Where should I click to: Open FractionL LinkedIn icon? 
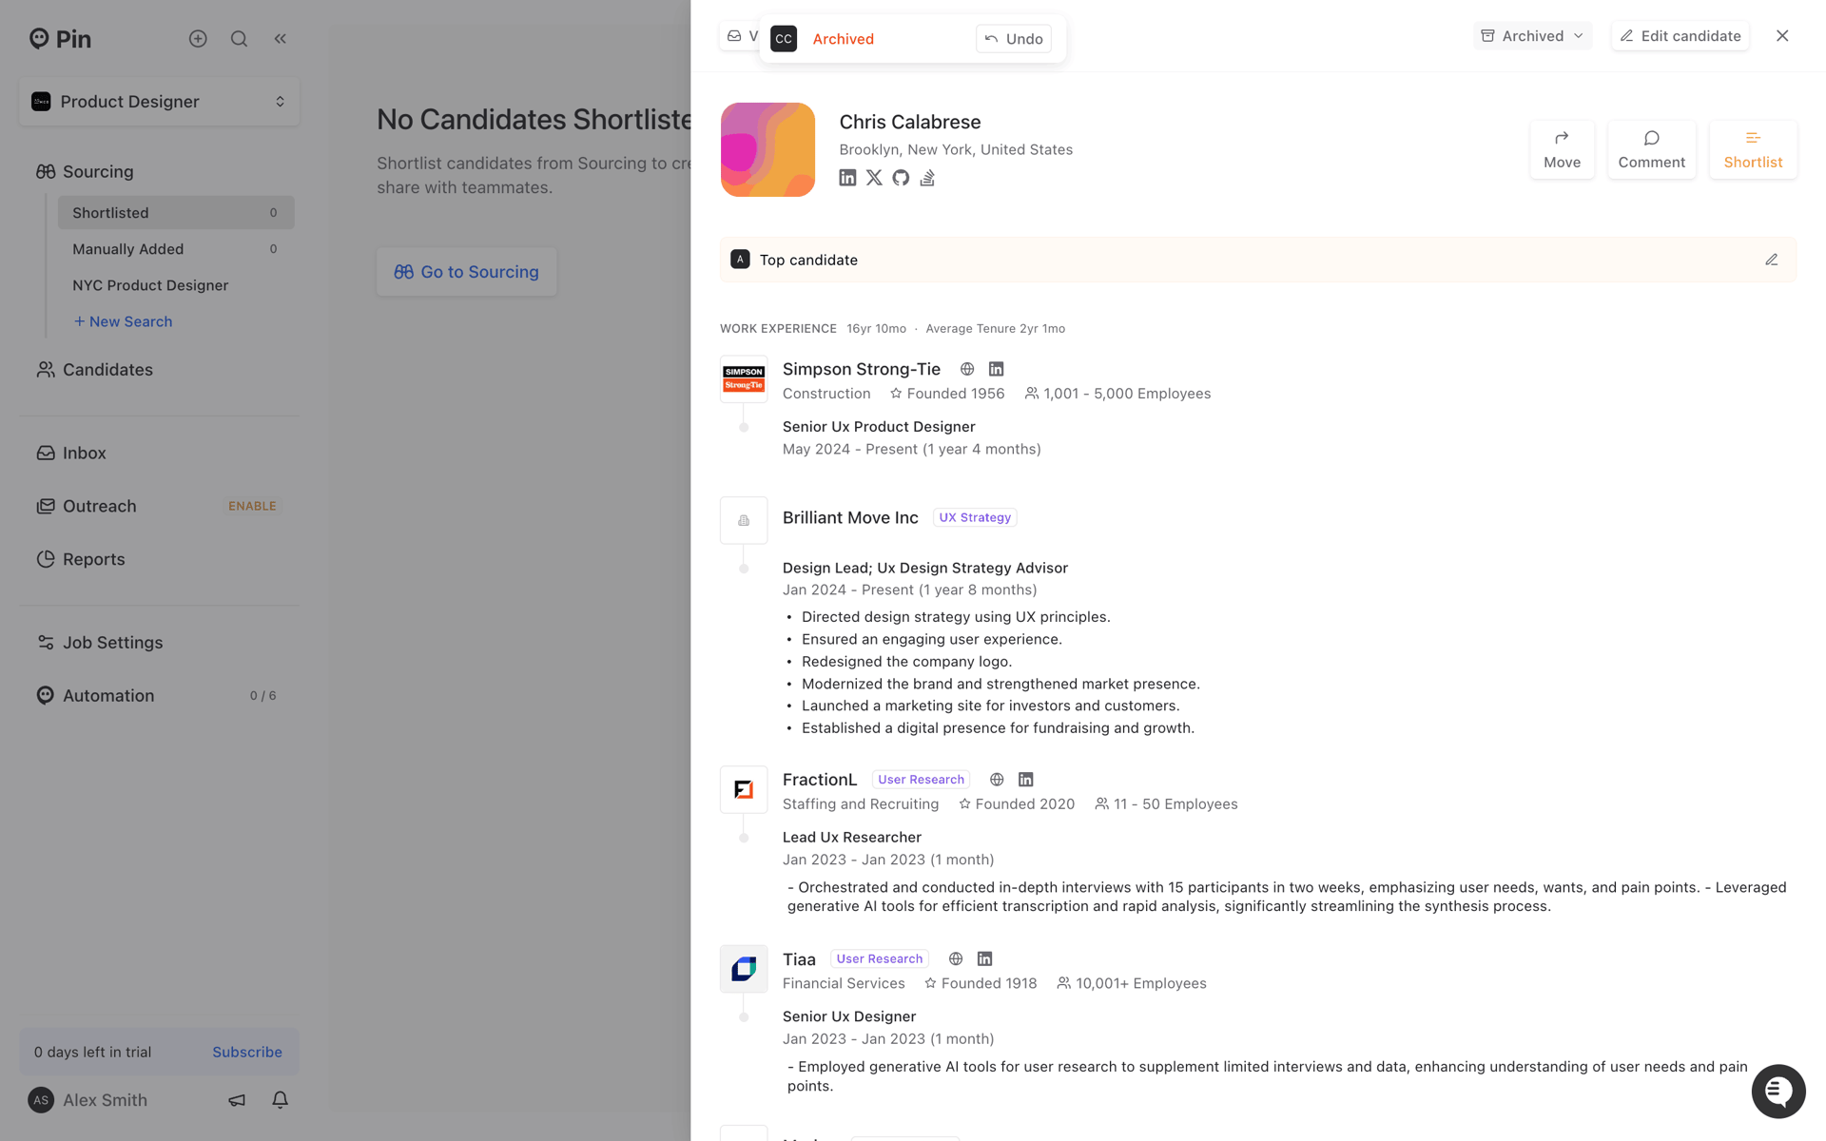click(1025, 780)
